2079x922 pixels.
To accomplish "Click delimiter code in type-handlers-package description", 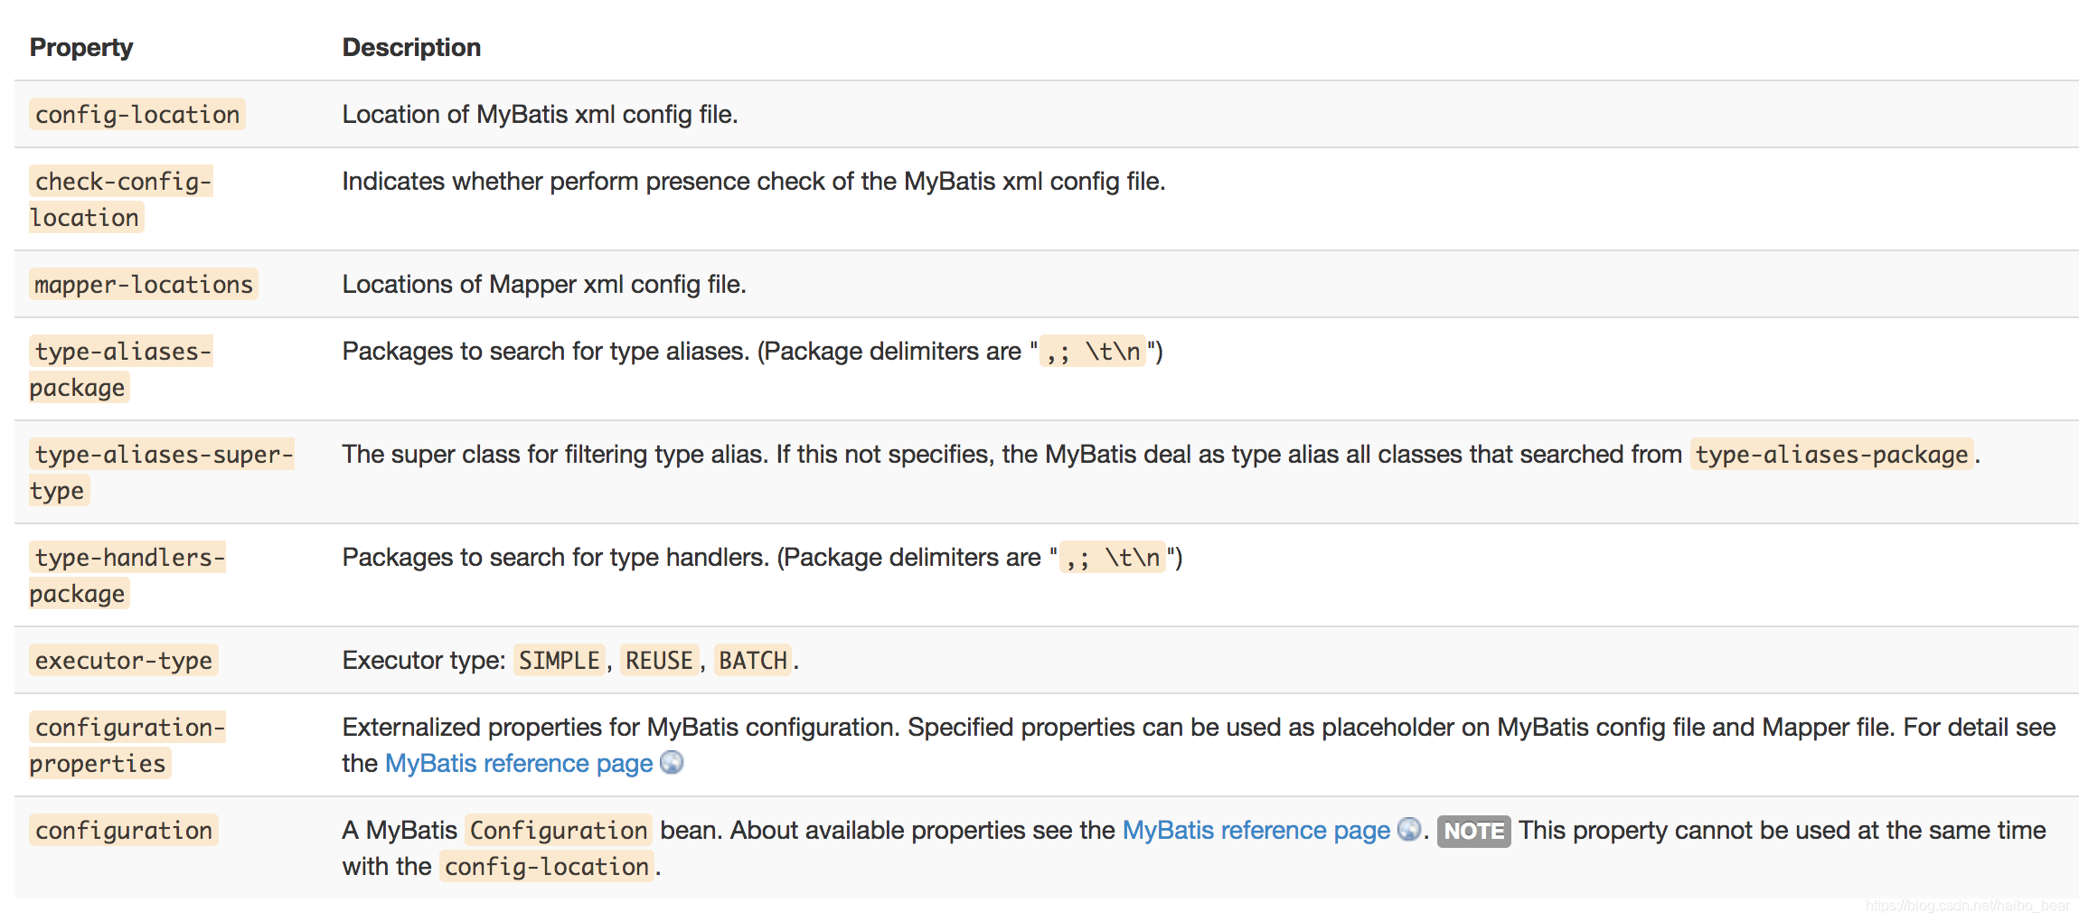I will click(1113, 558).
